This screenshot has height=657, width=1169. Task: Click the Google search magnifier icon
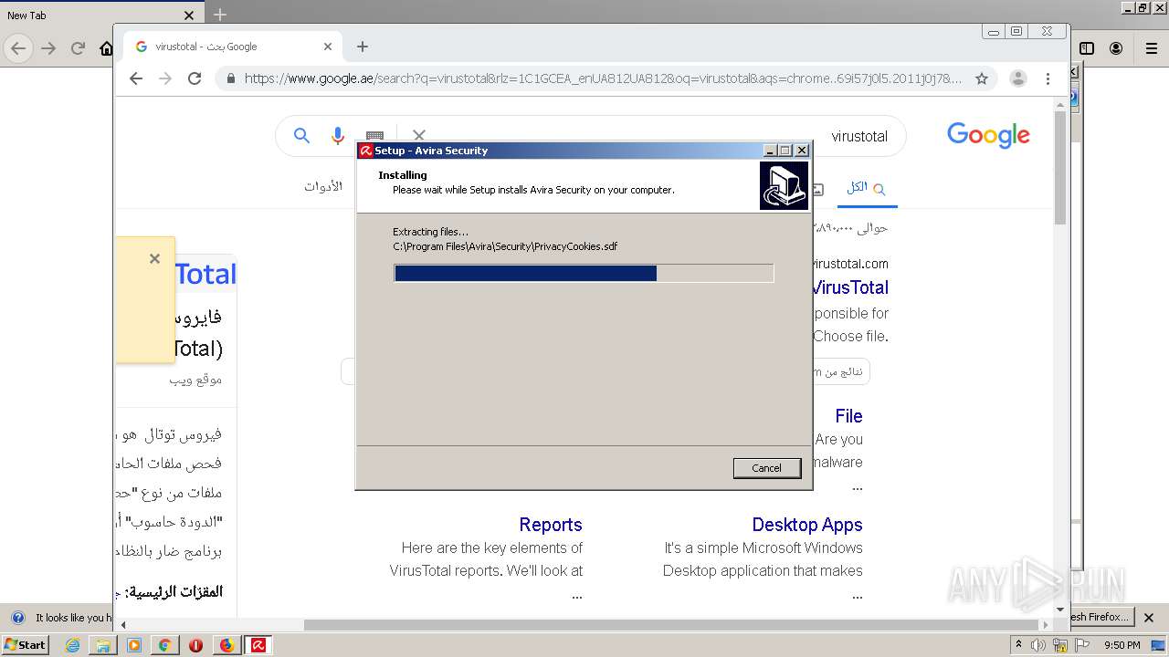[301, 136]
